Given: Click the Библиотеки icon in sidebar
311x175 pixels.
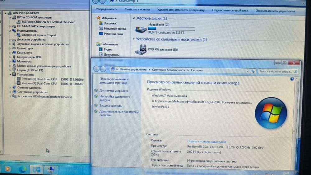Looking at the screenshot, I should [x=98, y=44].
